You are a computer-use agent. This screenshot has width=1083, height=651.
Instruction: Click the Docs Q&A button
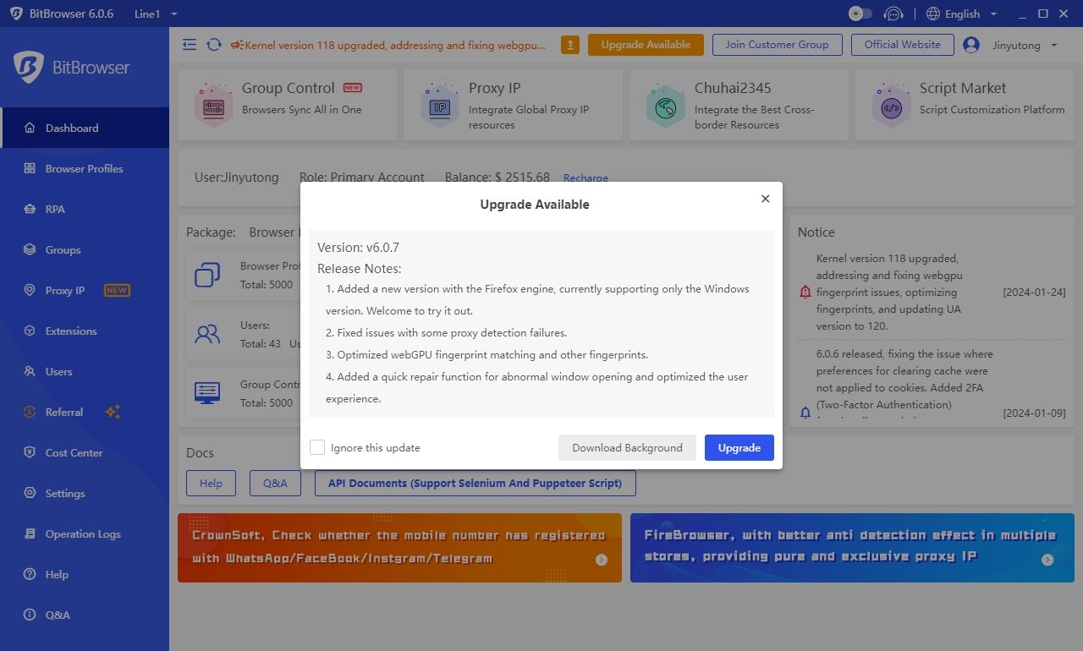click(x=275, y=483)
